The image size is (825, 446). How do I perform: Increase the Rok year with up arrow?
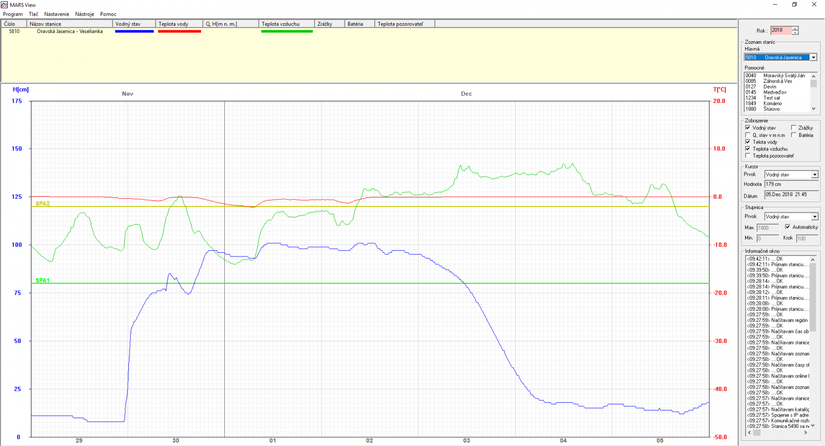795,28
